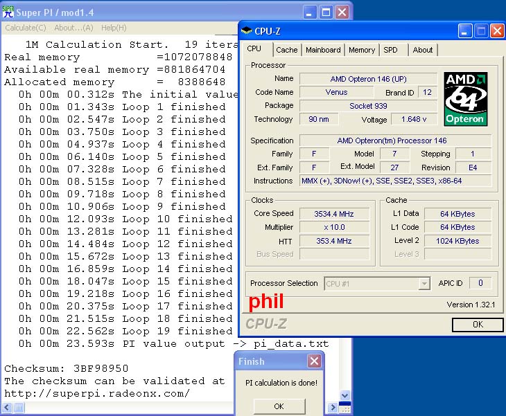Image resolution: width=506 pixels, height=416 pixels.
Task: Click the APIC ID value 0
Action: coord(480,283)
